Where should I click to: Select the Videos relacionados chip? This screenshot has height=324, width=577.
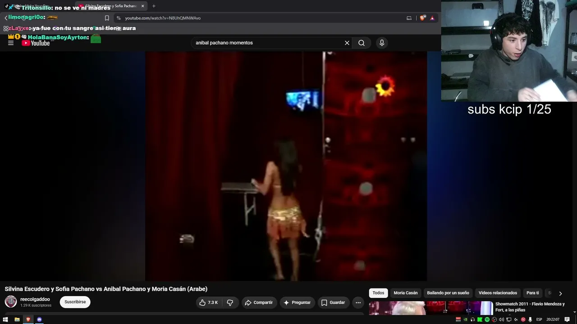(x=498, y=293)
